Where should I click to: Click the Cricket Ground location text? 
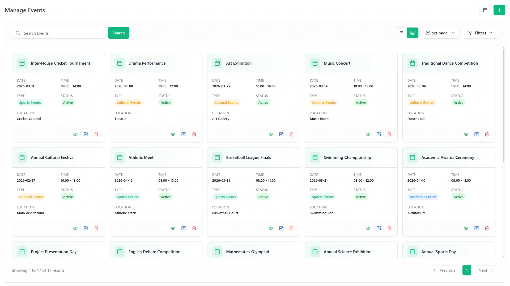[29, 119]
